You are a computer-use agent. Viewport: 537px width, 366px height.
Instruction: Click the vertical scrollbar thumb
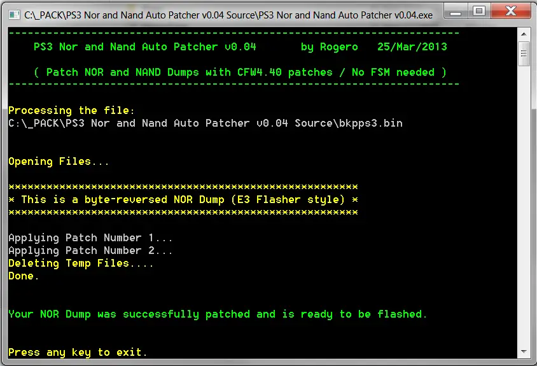point(524,54)
